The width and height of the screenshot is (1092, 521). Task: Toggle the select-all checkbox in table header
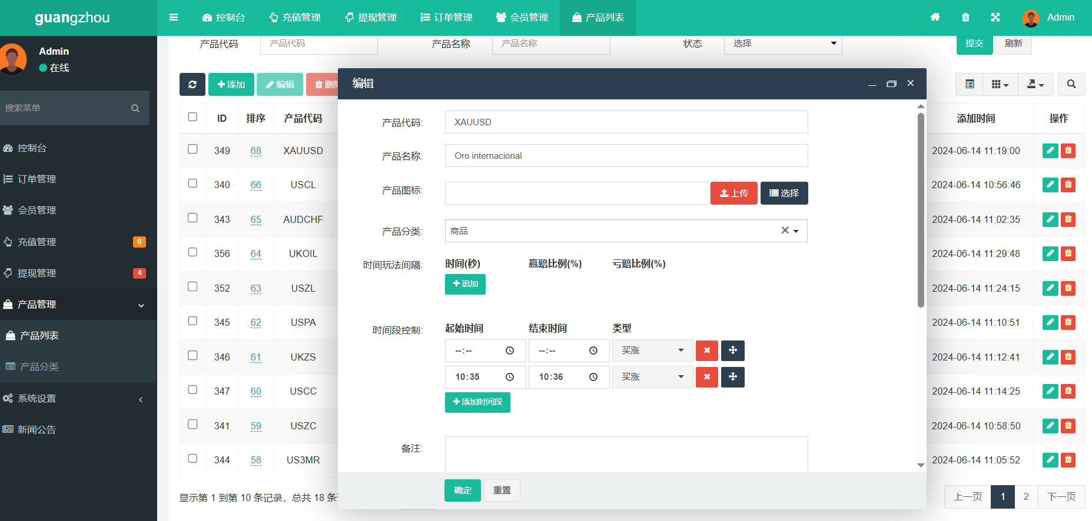pyautogui.click(x=192, y=117)
